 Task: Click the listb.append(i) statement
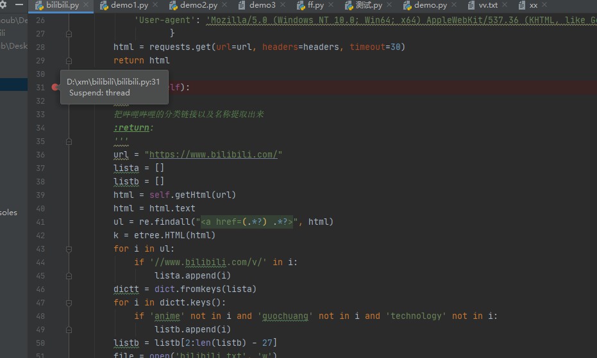coord(192,329)
